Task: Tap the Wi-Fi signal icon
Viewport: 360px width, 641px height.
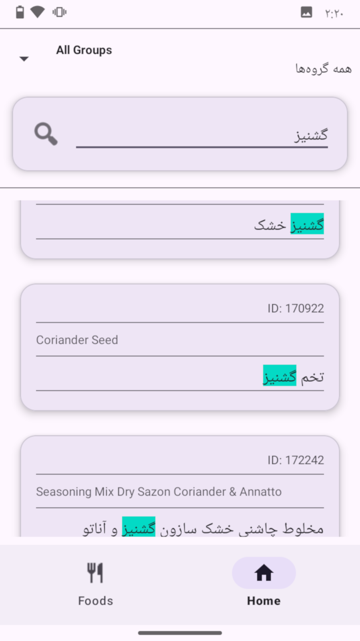Action: (x=38, y=12)
